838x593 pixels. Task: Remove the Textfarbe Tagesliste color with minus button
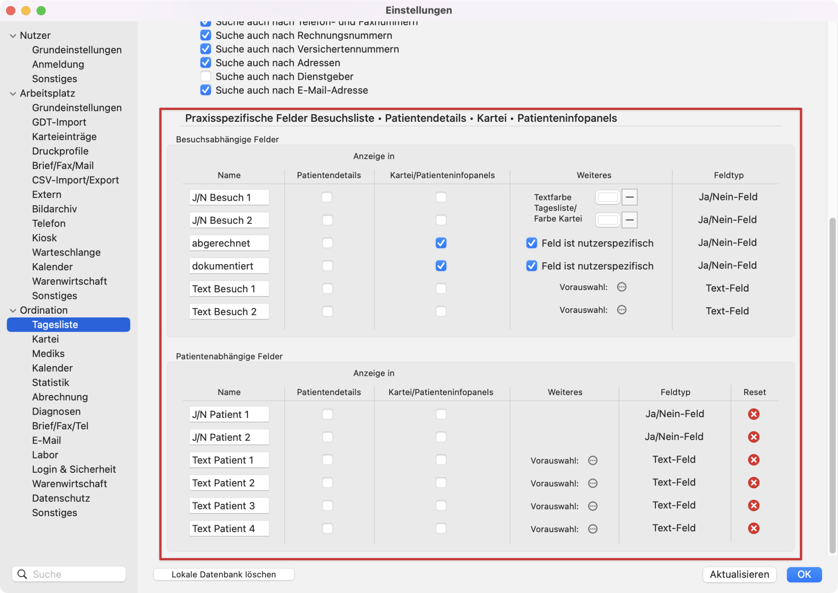coord(630,198)
